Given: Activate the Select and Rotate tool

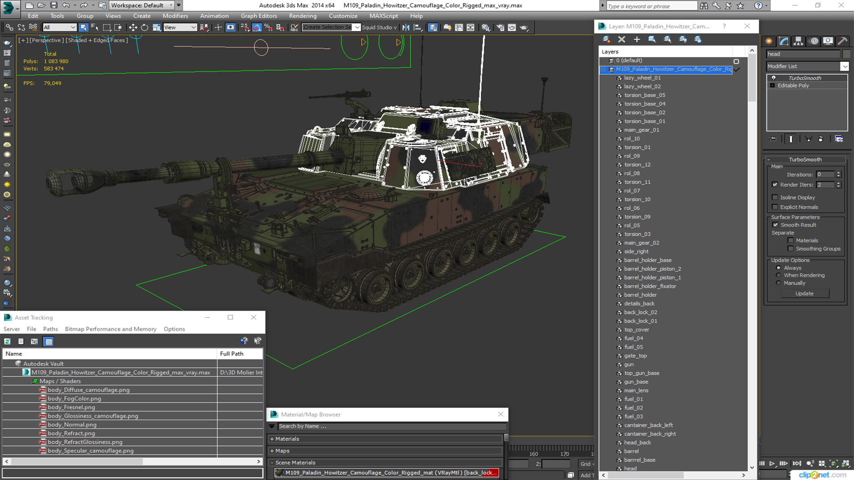Looking at the screenshot, I should point(145,28).
